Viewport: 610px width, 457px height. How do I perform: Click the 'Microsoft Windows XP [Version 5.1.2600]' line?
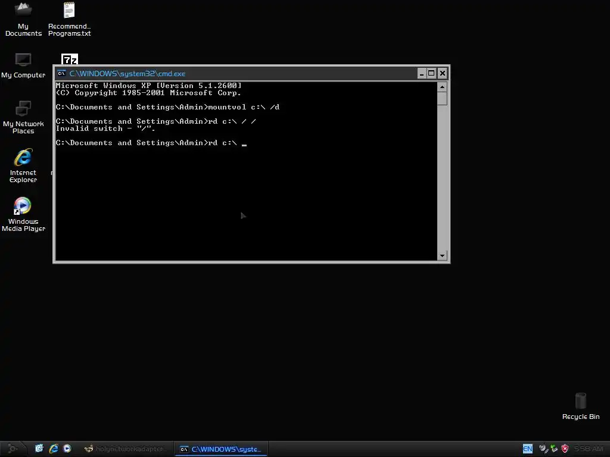(148, 86)
